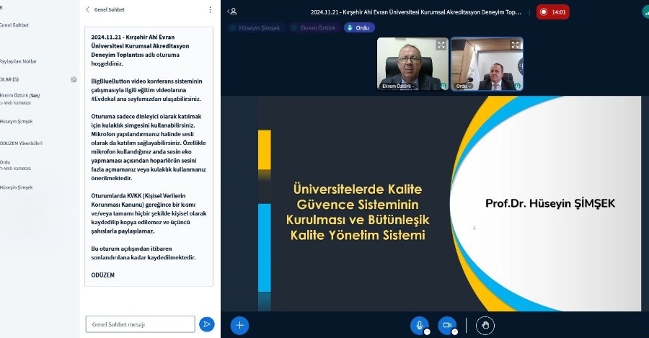Open the Actions plus button
The image size is (649, 338).
pos(239,325)
